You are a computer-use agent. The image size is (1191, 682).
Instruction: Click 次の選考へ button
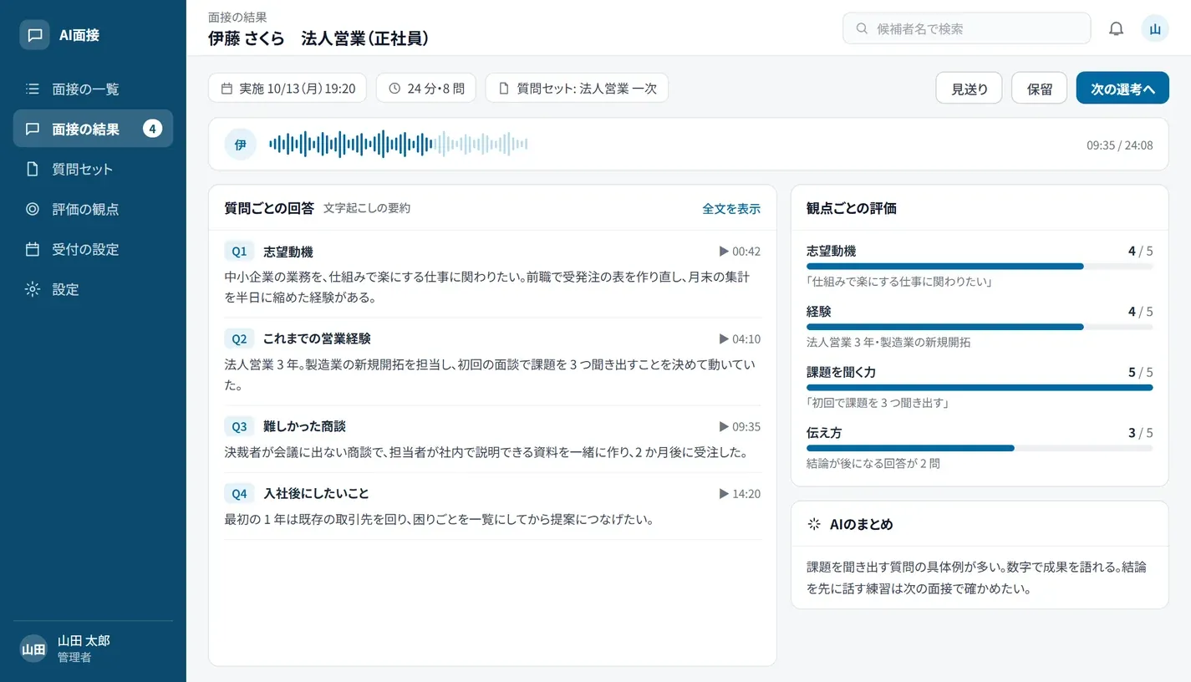pos(1122,89)
